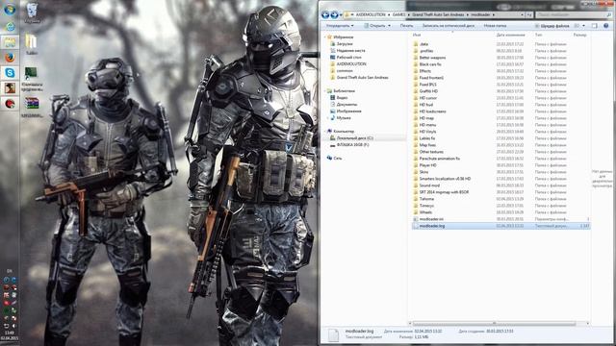Image resolution: width=616 pixels, height=346 pixels.
Task: Select the "Player HD" folder
Action: pyautogui.click(x=427, y=165)
